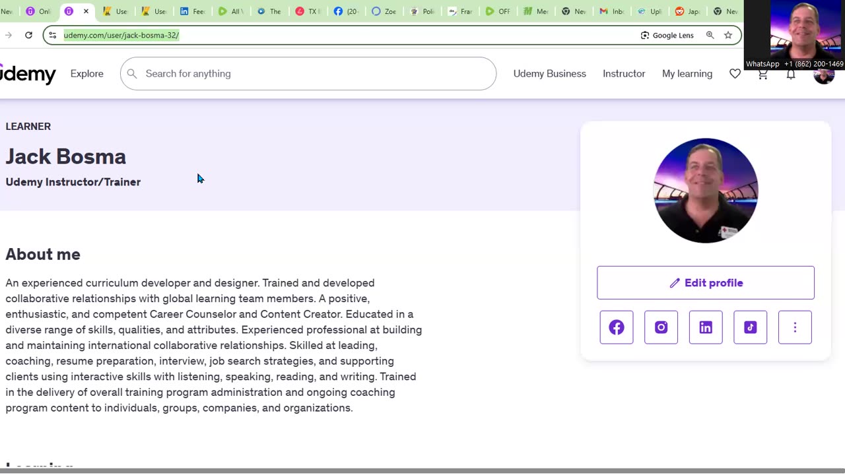Open notifications bell icon
The image size is (845, 475).
tap(791, 75)
